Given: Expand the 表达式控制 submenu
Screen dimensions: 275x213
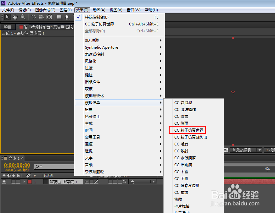Looking at the screenshot, I should pos(120,54).
